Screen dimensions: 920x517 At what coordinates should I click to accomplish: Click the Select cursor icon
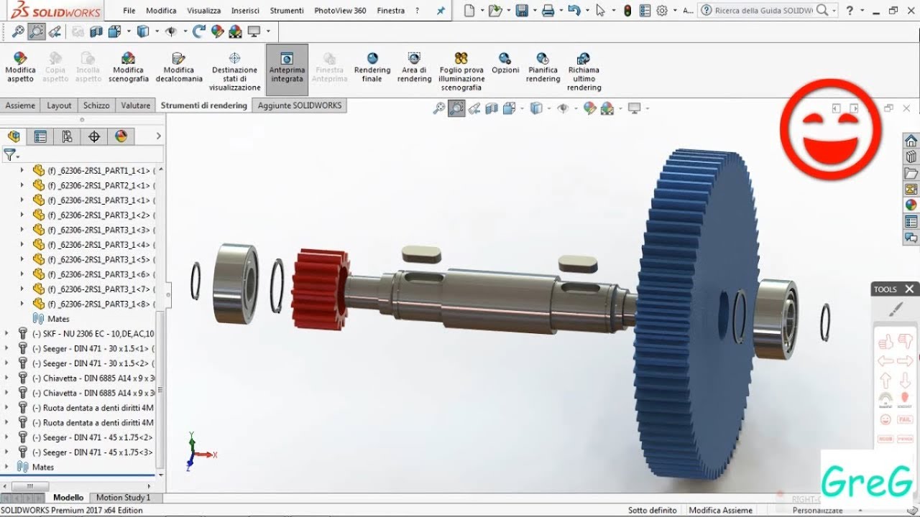[x=601, y=11]
